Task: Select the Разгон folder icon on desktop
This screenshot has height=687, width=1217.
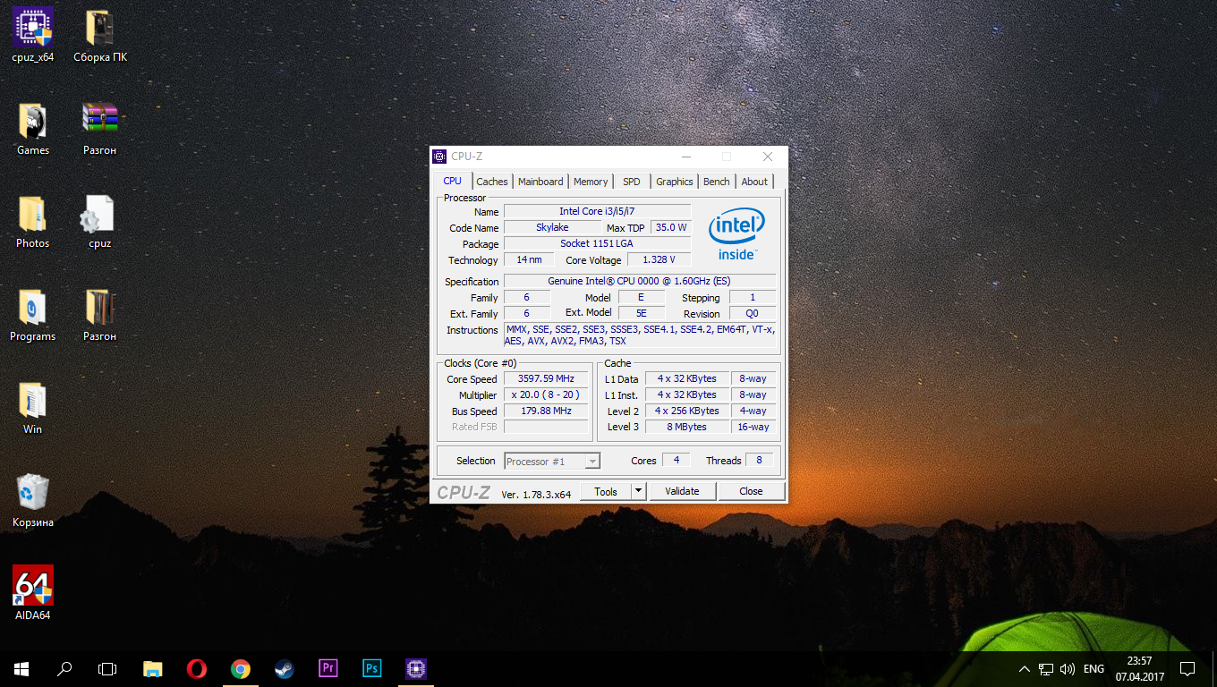Action: (100, 315)
